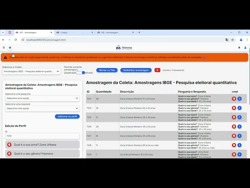The image size is (250, 188).
Task: Follow the 'aqui' link in orange banner
Action: [204, 57]
